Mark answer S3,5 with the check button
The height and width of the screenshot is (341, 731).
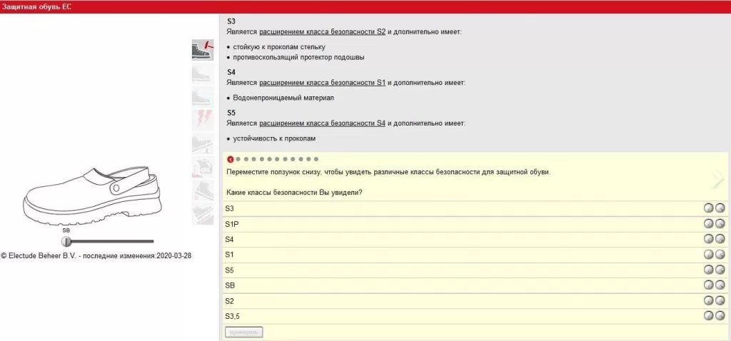(x=709, y=316)
